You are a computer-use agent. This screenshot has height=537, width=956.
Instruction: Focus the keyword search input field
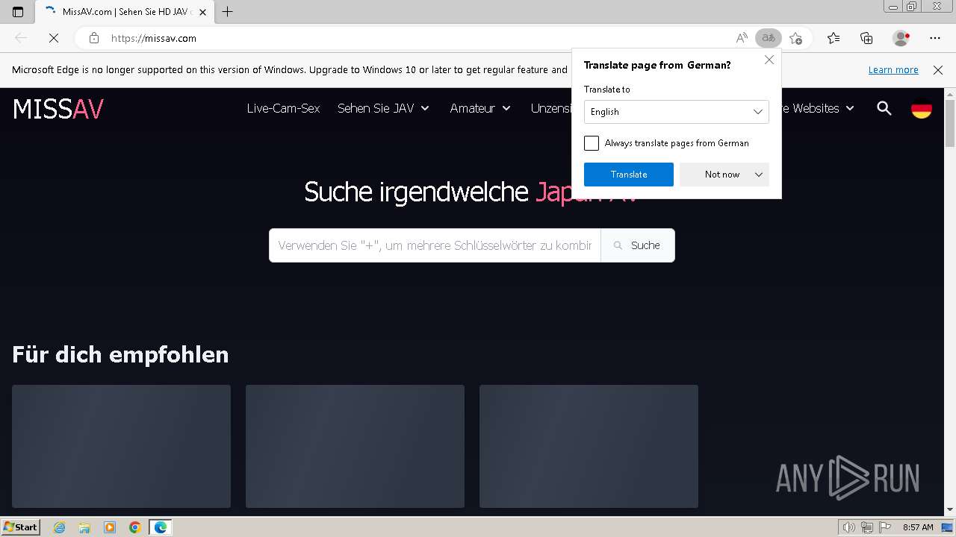(435, 245)
